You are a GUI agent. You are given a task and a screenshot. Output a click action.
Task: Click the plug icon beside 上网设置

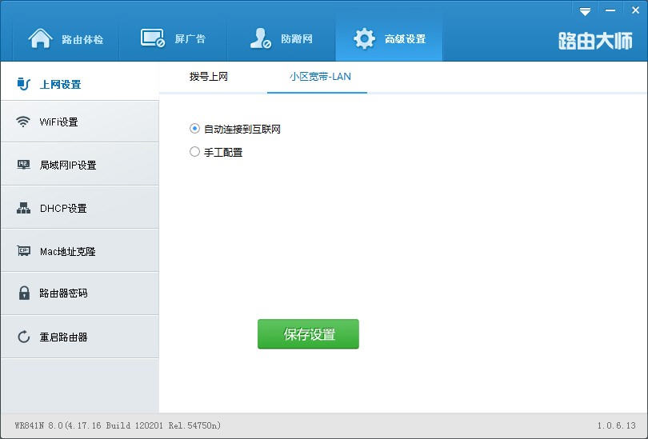[23, 84]
